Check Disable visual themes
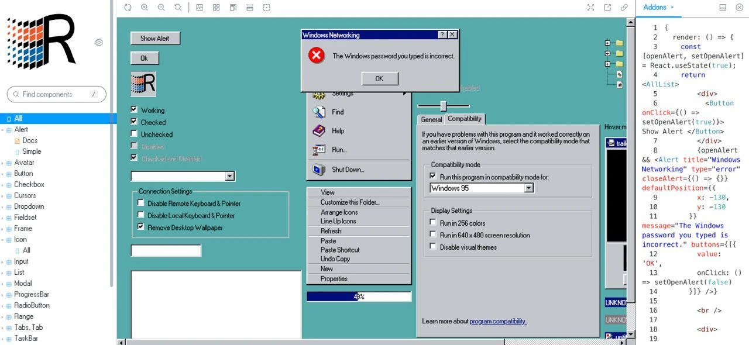Viewport: 749px width, 345px height. click(433, 247)
